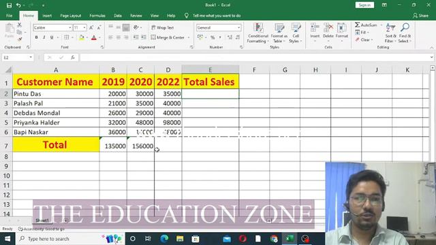Increase font size with the larger A icon
This screenshot has width=436, height=245.
tap(91, 27)
